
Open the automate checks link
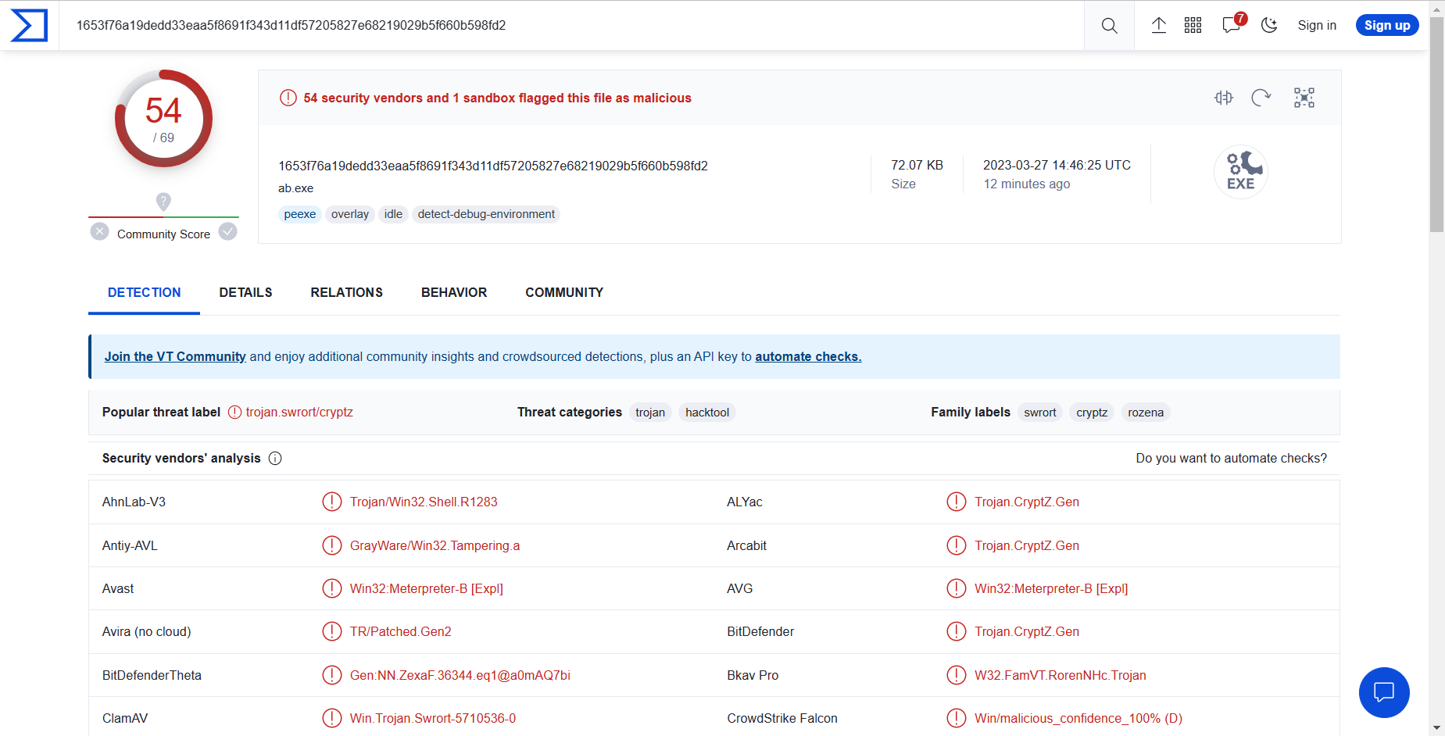click(808, 357)
